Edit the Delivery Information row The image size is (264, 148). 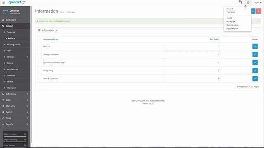(x=255, y=54)
